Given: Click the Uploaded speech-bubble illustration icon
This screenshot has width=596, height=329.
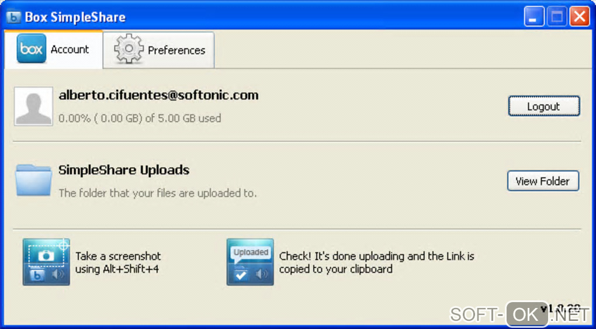Looking at the screenshot, I should 250,262.
